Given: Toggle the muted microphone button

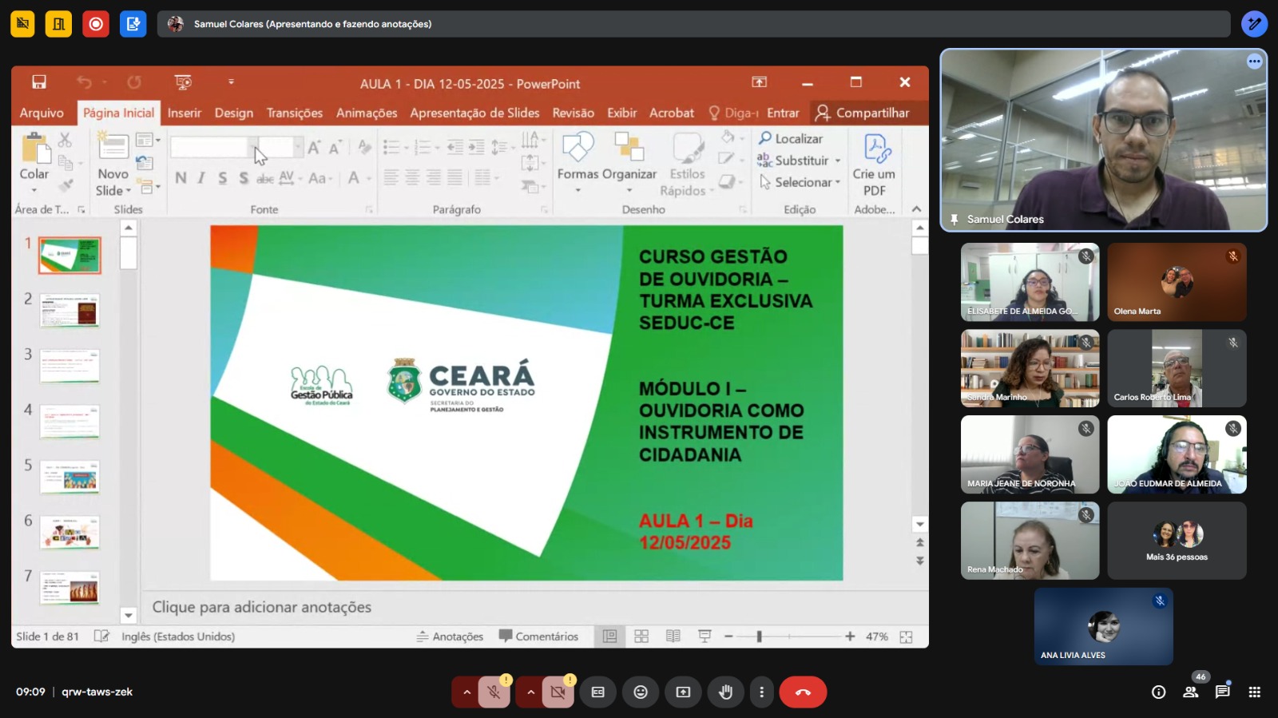Looking at the screenshot, I should coord(494,692).
